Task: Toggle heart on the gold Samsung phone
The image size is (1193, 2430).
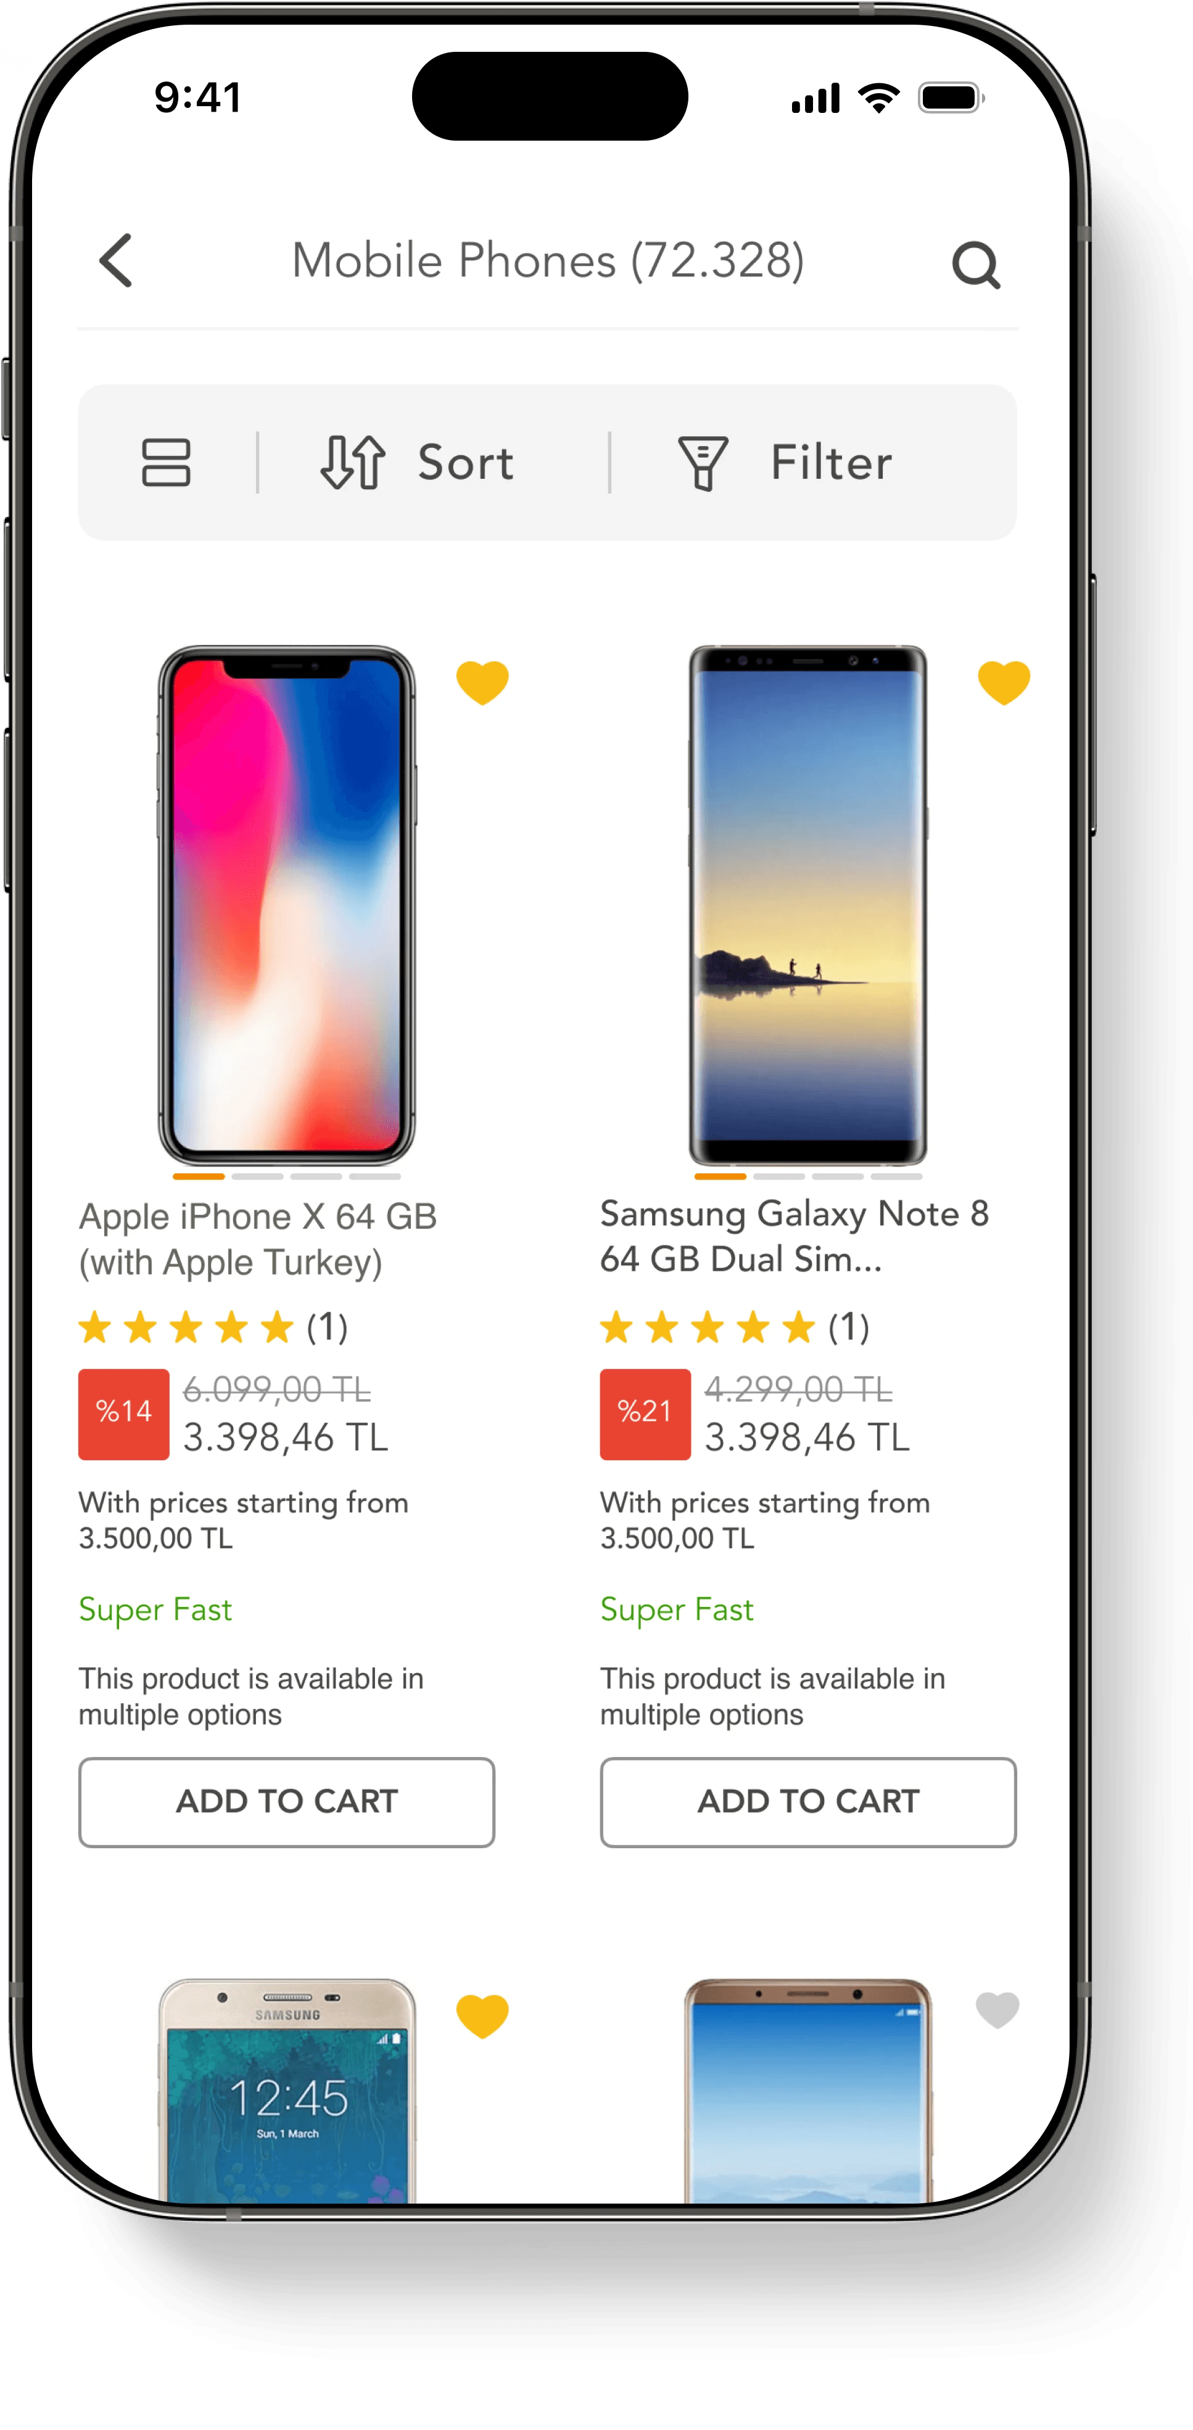Action: click(482, 2016)
